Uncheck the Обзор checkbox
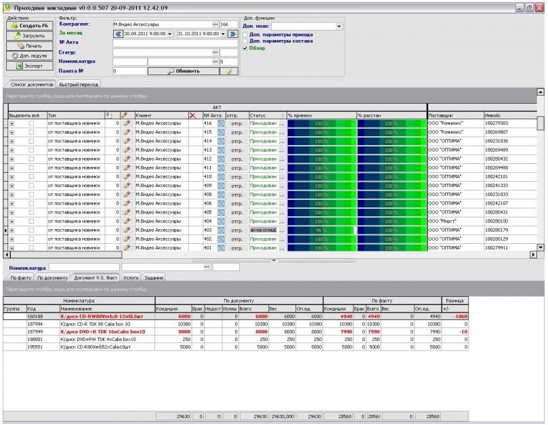This screenshot has height=425, width=548. point(247,48)
